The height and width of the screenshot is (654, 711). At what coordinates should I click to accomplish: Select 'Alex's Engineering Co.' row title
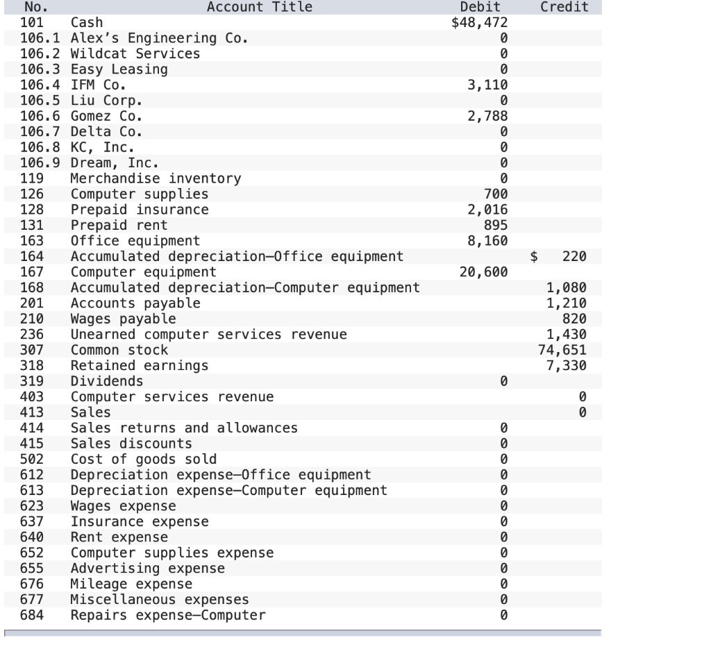click(x=159, y=38)
